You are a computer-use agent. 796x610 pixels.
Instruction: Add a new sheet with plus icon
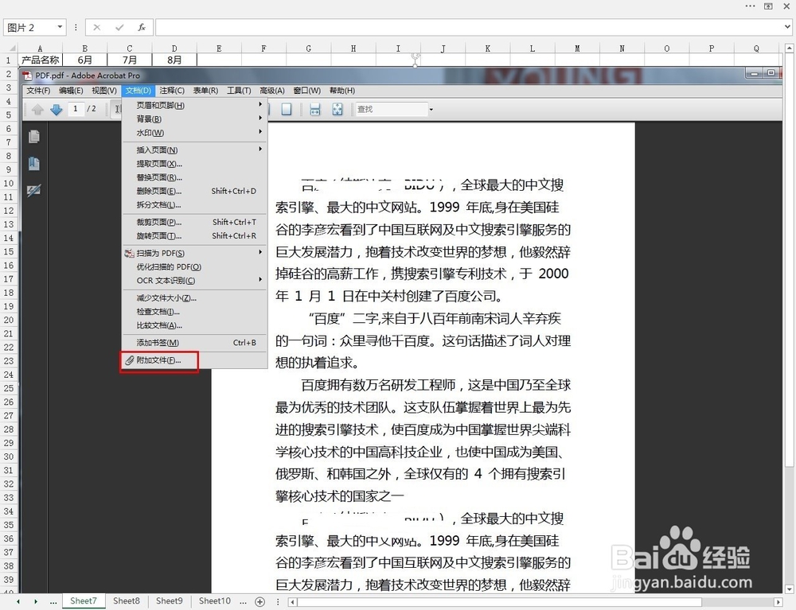pos(260,601)
